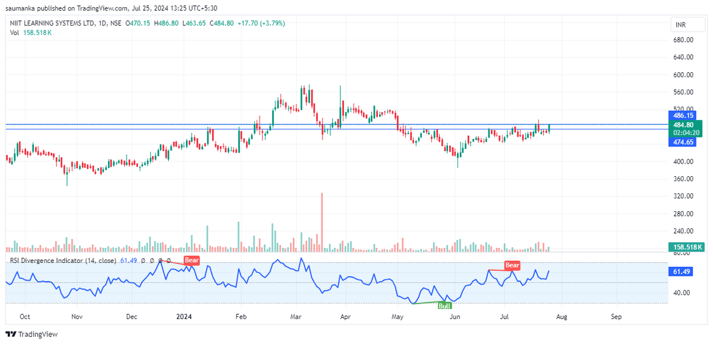This screenshot has width=713, height=344.
Task: Click the 680.00 price axis value
Action: pyautogui.click(x=683, y=40)
